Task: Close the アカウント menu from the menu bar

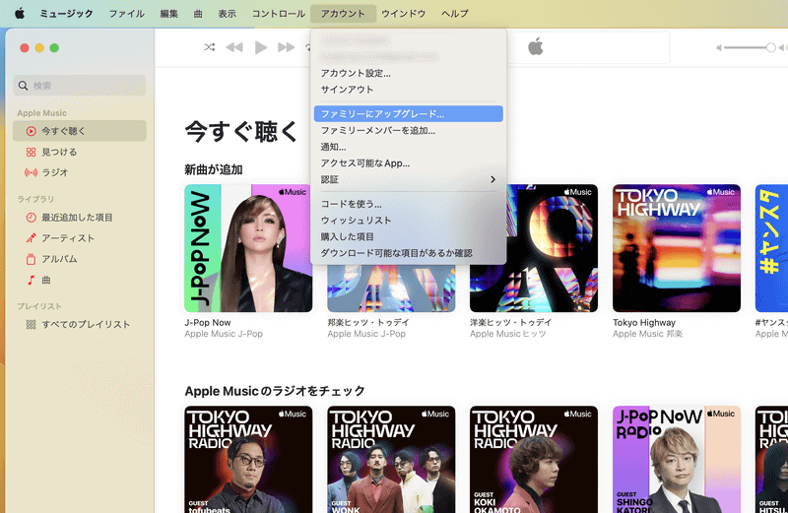Action: tap(343, 14)
